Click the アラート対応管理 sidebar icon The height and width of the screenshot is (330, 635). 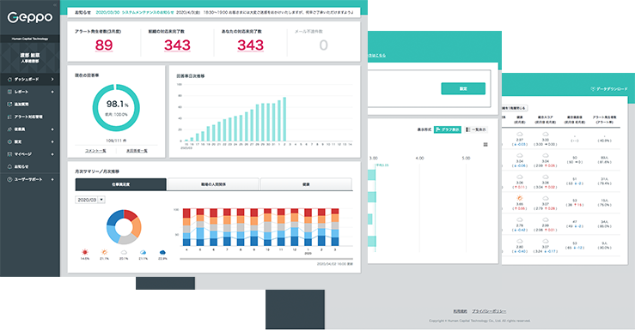pos(9,117)
